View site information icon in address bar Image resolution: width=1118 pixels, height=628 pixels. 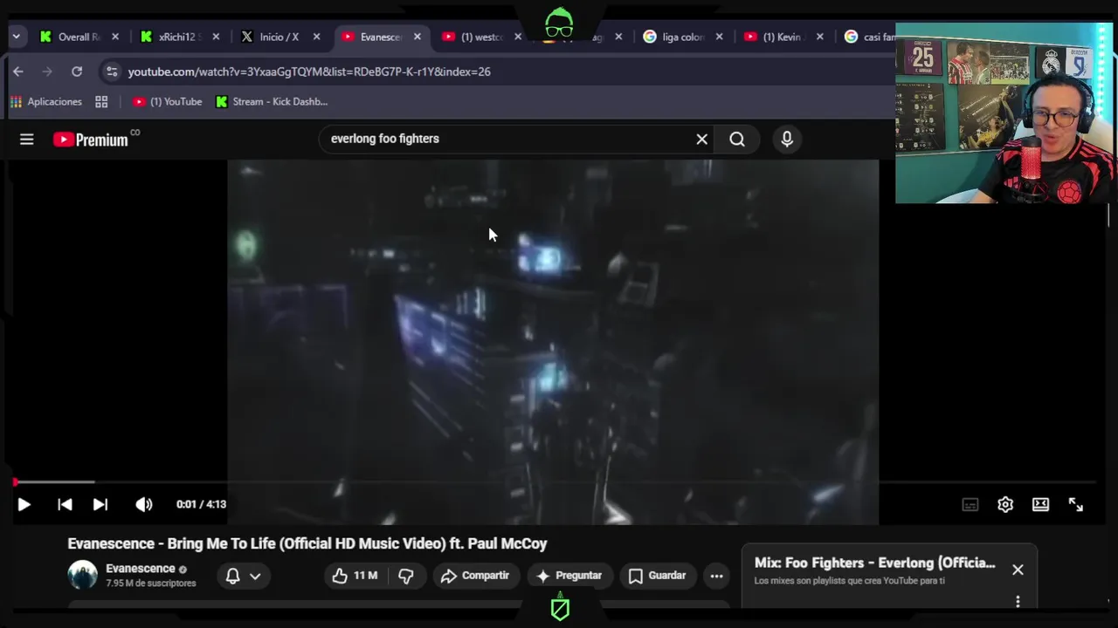point(111,72)
